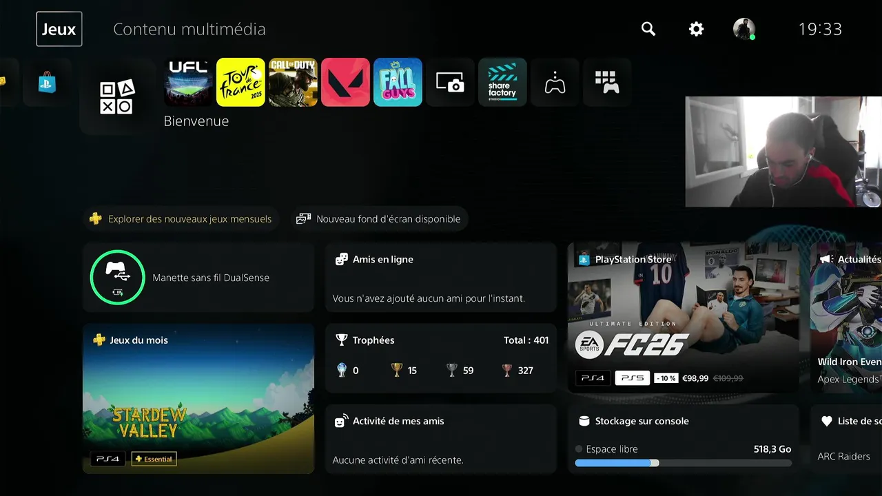The image size is (882, 496).
Task: Click the Amis en ligne icon
Action: [341, 260]
